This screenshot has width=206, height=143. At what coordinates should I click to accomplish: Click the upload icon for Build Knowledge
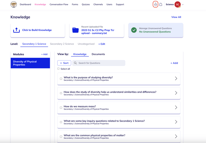pyautogui.click(x=16, y=30)
